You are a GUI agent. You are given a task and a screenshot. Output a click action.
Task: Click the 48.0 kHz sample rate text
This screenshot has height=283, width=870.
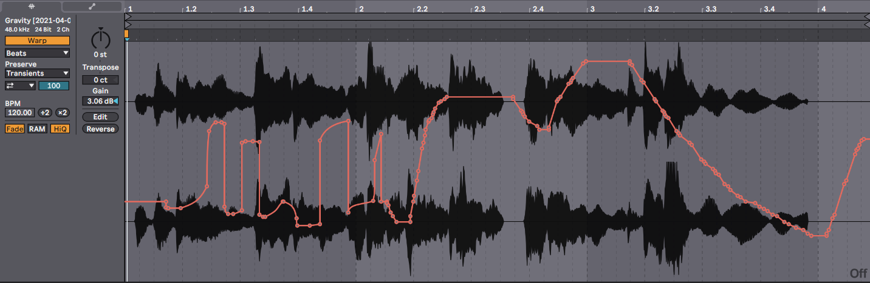18,29
